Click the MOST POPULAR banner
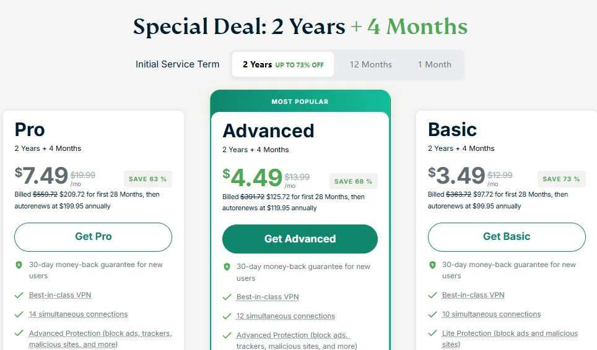 pyautogui.click(x=300, y=101)
